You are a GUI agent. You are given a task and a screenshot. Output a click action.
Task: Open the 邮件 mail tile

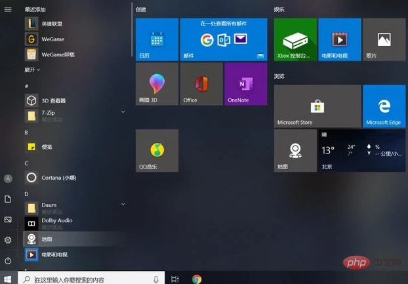point(224,39)
